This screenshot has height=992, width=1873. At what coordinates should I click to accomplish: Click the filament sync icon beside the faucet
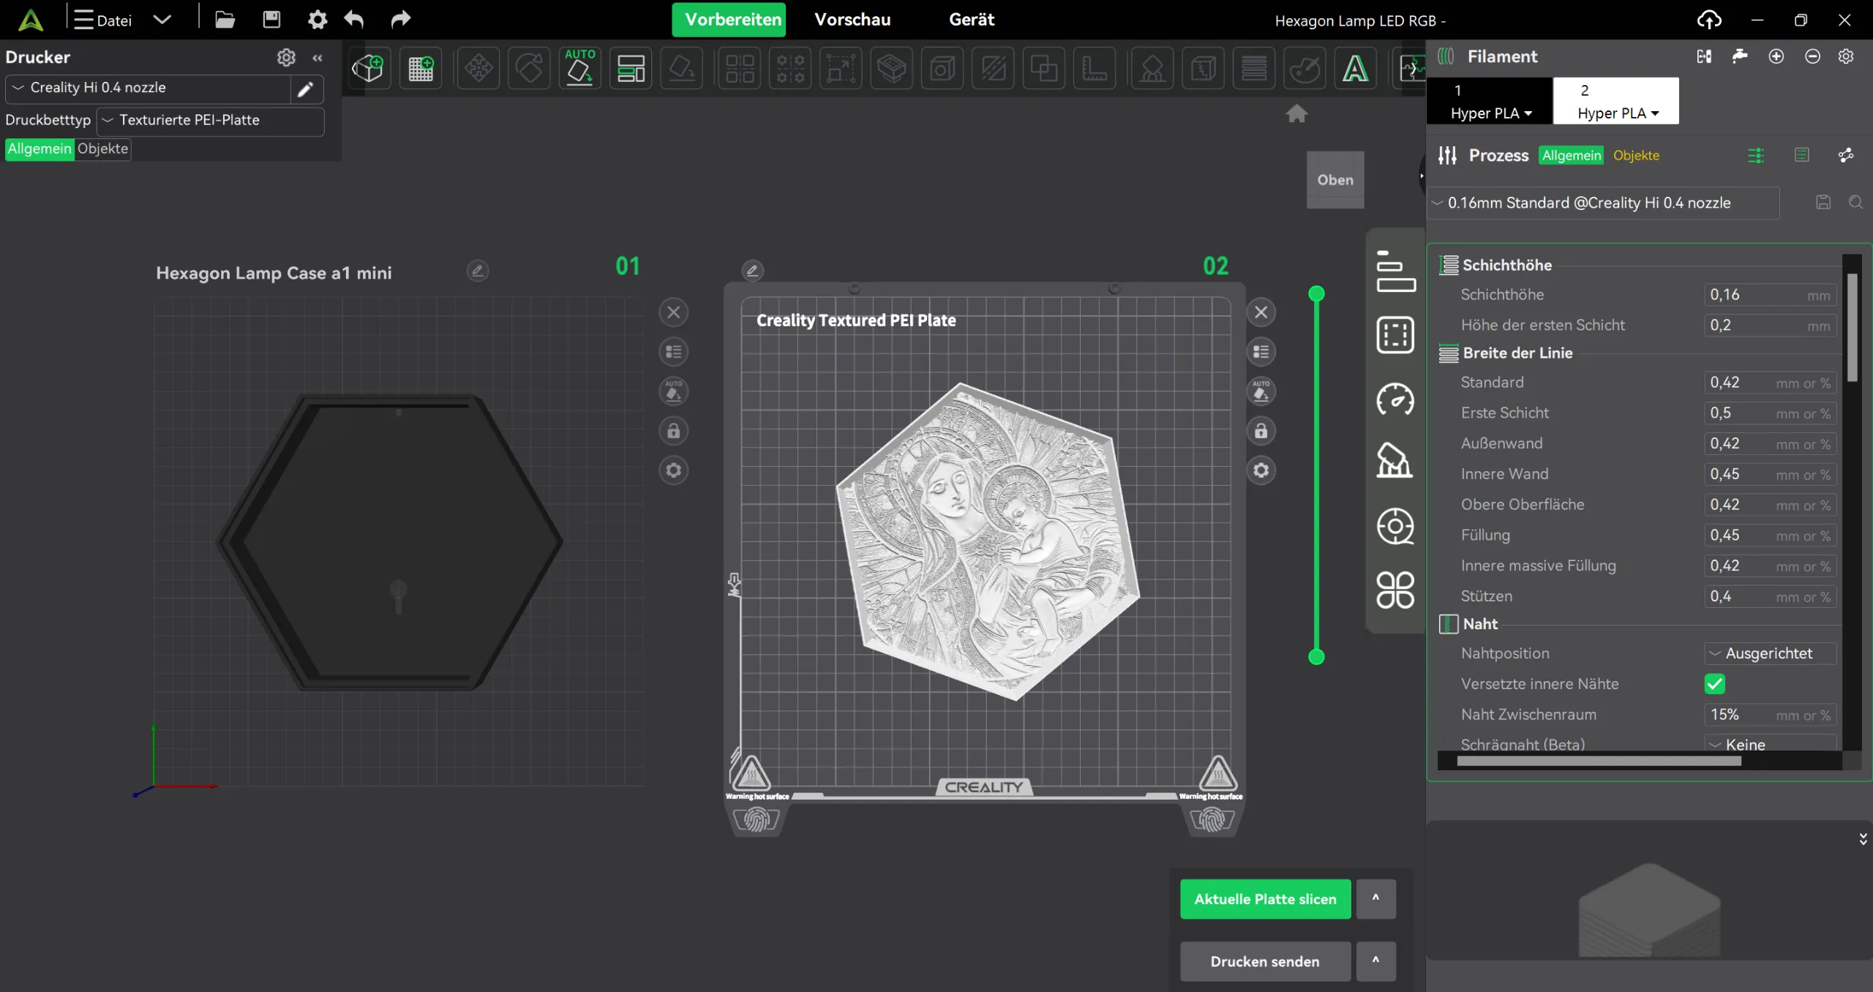click(1704, 56)
